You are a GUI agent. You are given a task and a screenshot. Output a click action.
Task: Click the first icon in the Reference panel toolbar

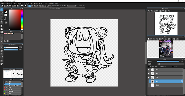[x=149, y=39]
